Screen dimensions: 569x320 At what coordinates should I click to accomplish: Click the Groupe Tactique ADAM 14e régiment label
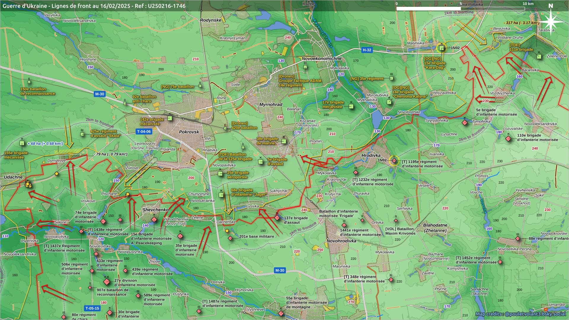pyautogui.click(x=300, y=81)
